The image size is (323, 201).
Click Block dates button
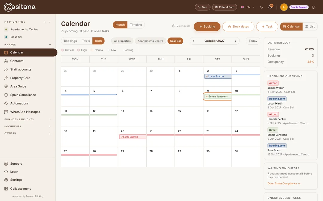click(238, 27)
